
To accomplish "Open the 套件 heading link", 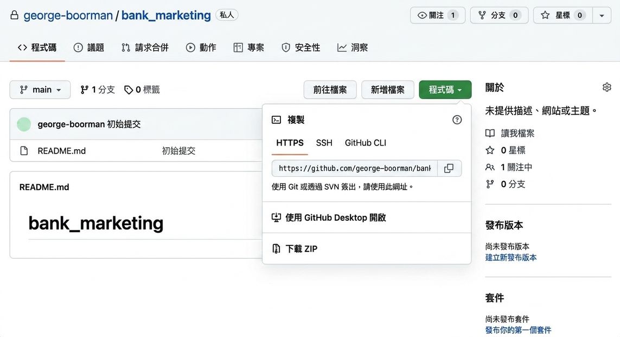I will click(495, 298).
